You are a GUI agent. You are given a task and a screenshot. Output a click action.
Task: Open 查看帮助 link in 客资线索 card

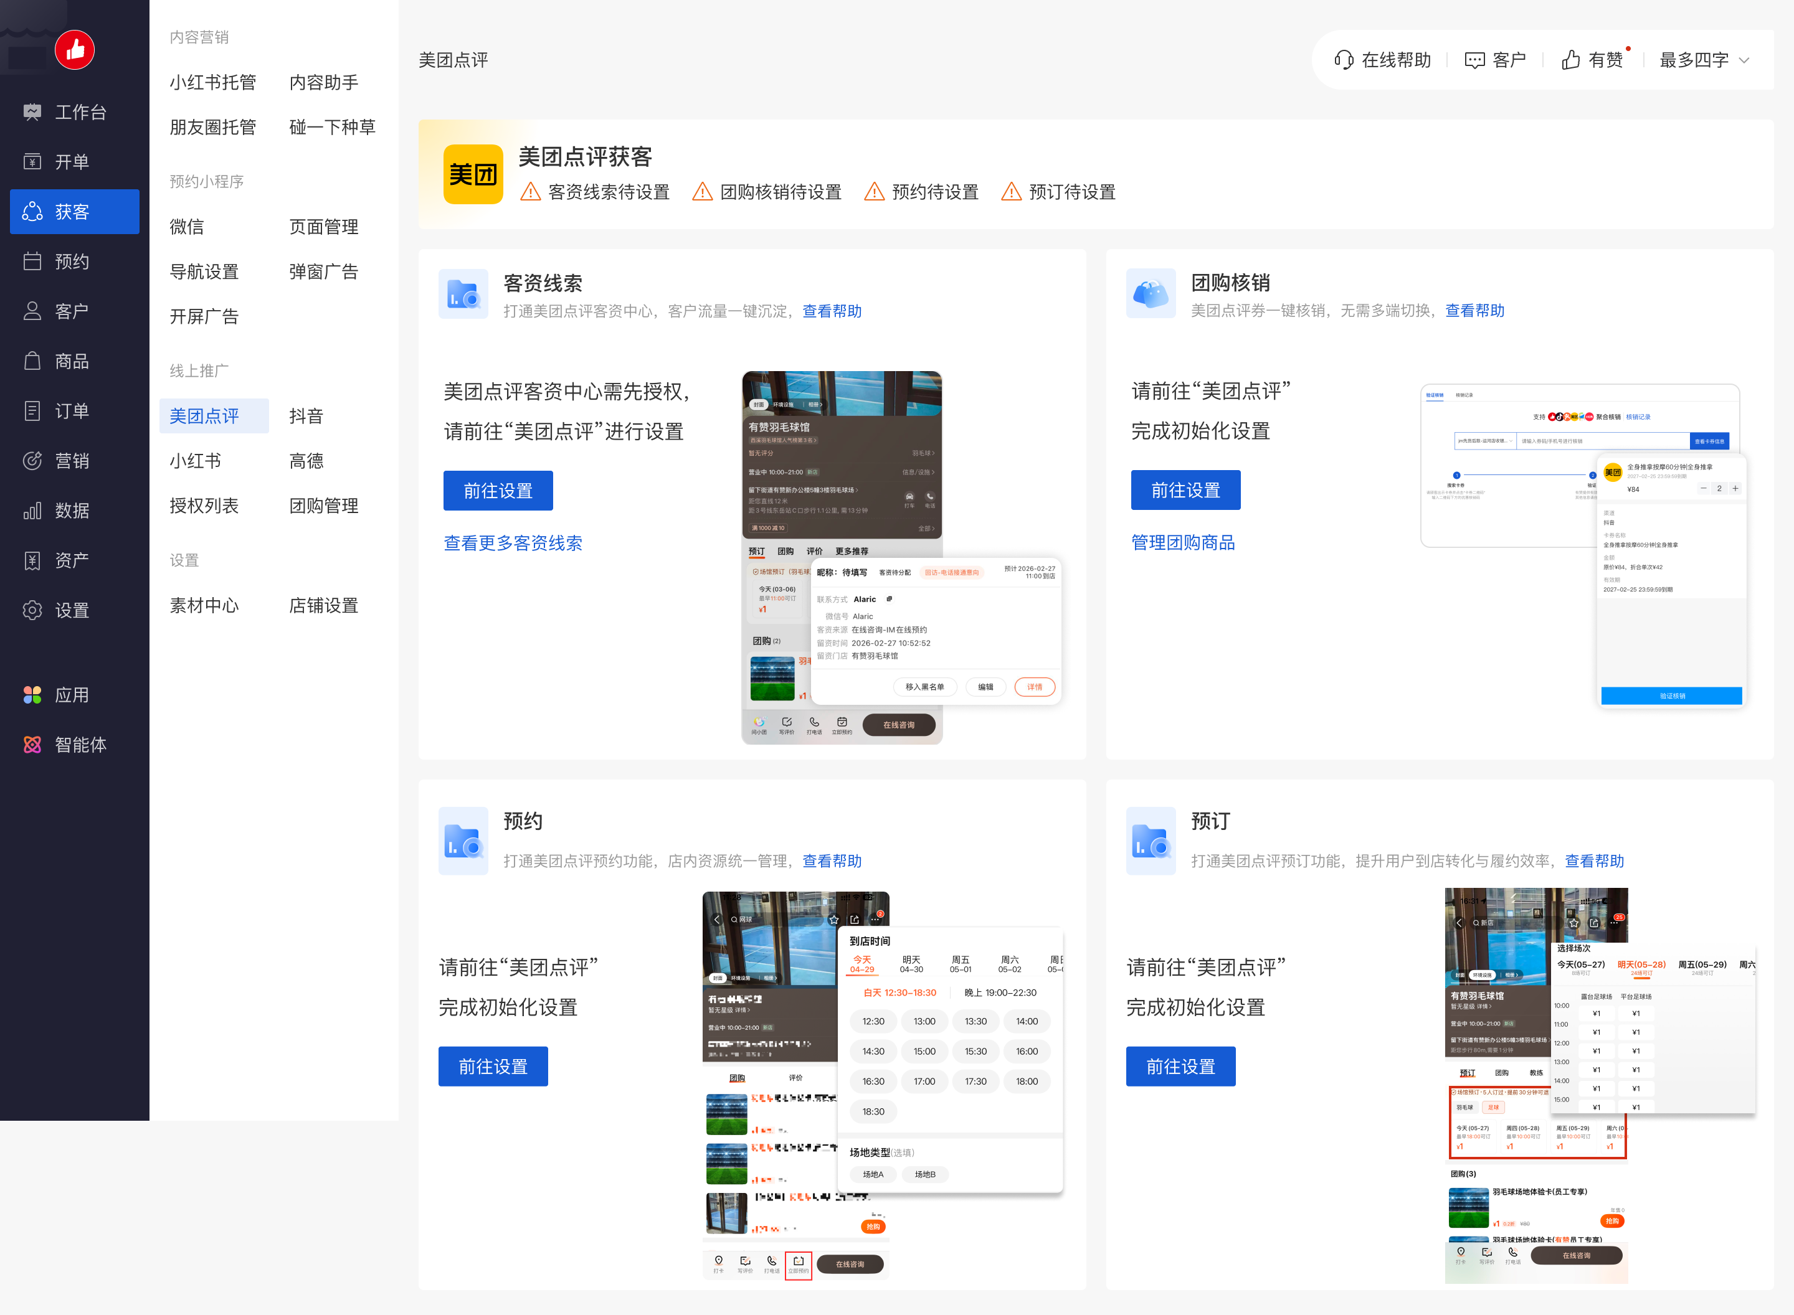click(832, 311)
